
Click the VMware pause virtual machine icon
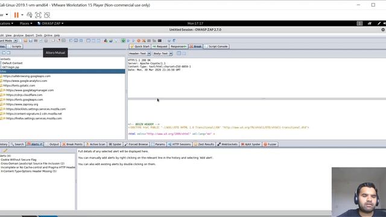coord(16,15)
